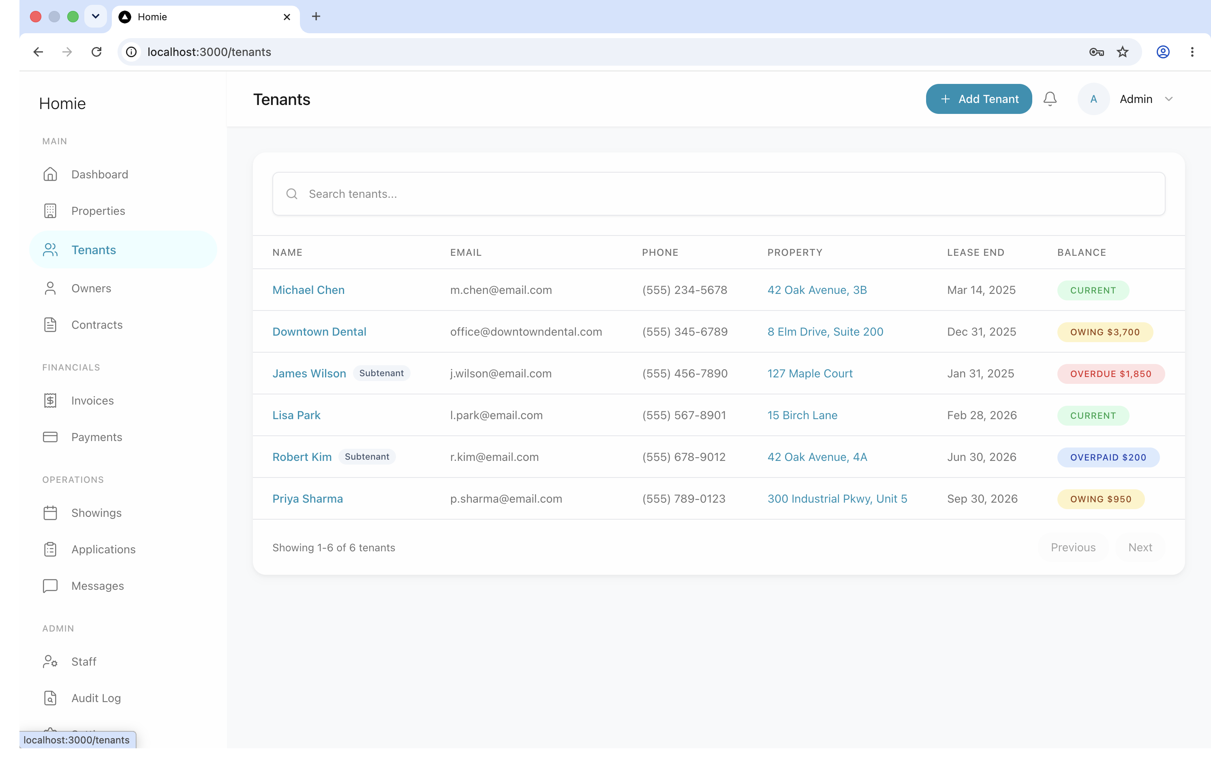Click the Messages chat bubble icon

pos(50,586)
